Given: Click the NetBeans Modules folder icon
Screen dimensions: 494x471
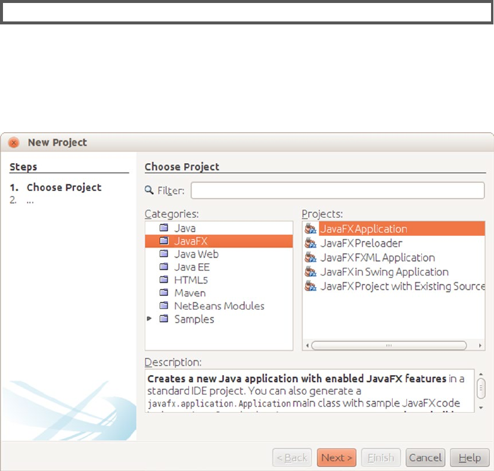Looking at the screenshot, I should point(164,305).
